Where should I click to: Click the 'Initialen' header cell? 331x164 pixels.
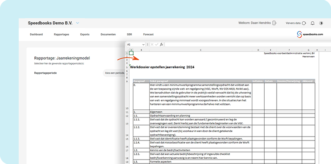(x=258, y=81)
